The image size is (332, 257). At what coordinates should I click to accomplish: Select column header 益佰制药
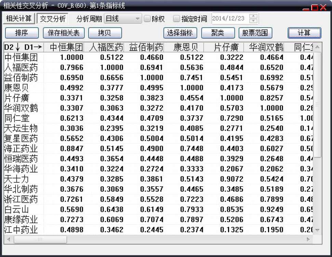pos(144,47)
